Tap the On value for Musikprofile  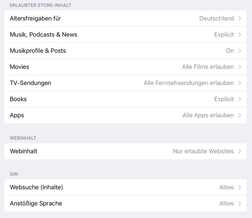click(230, 50)
